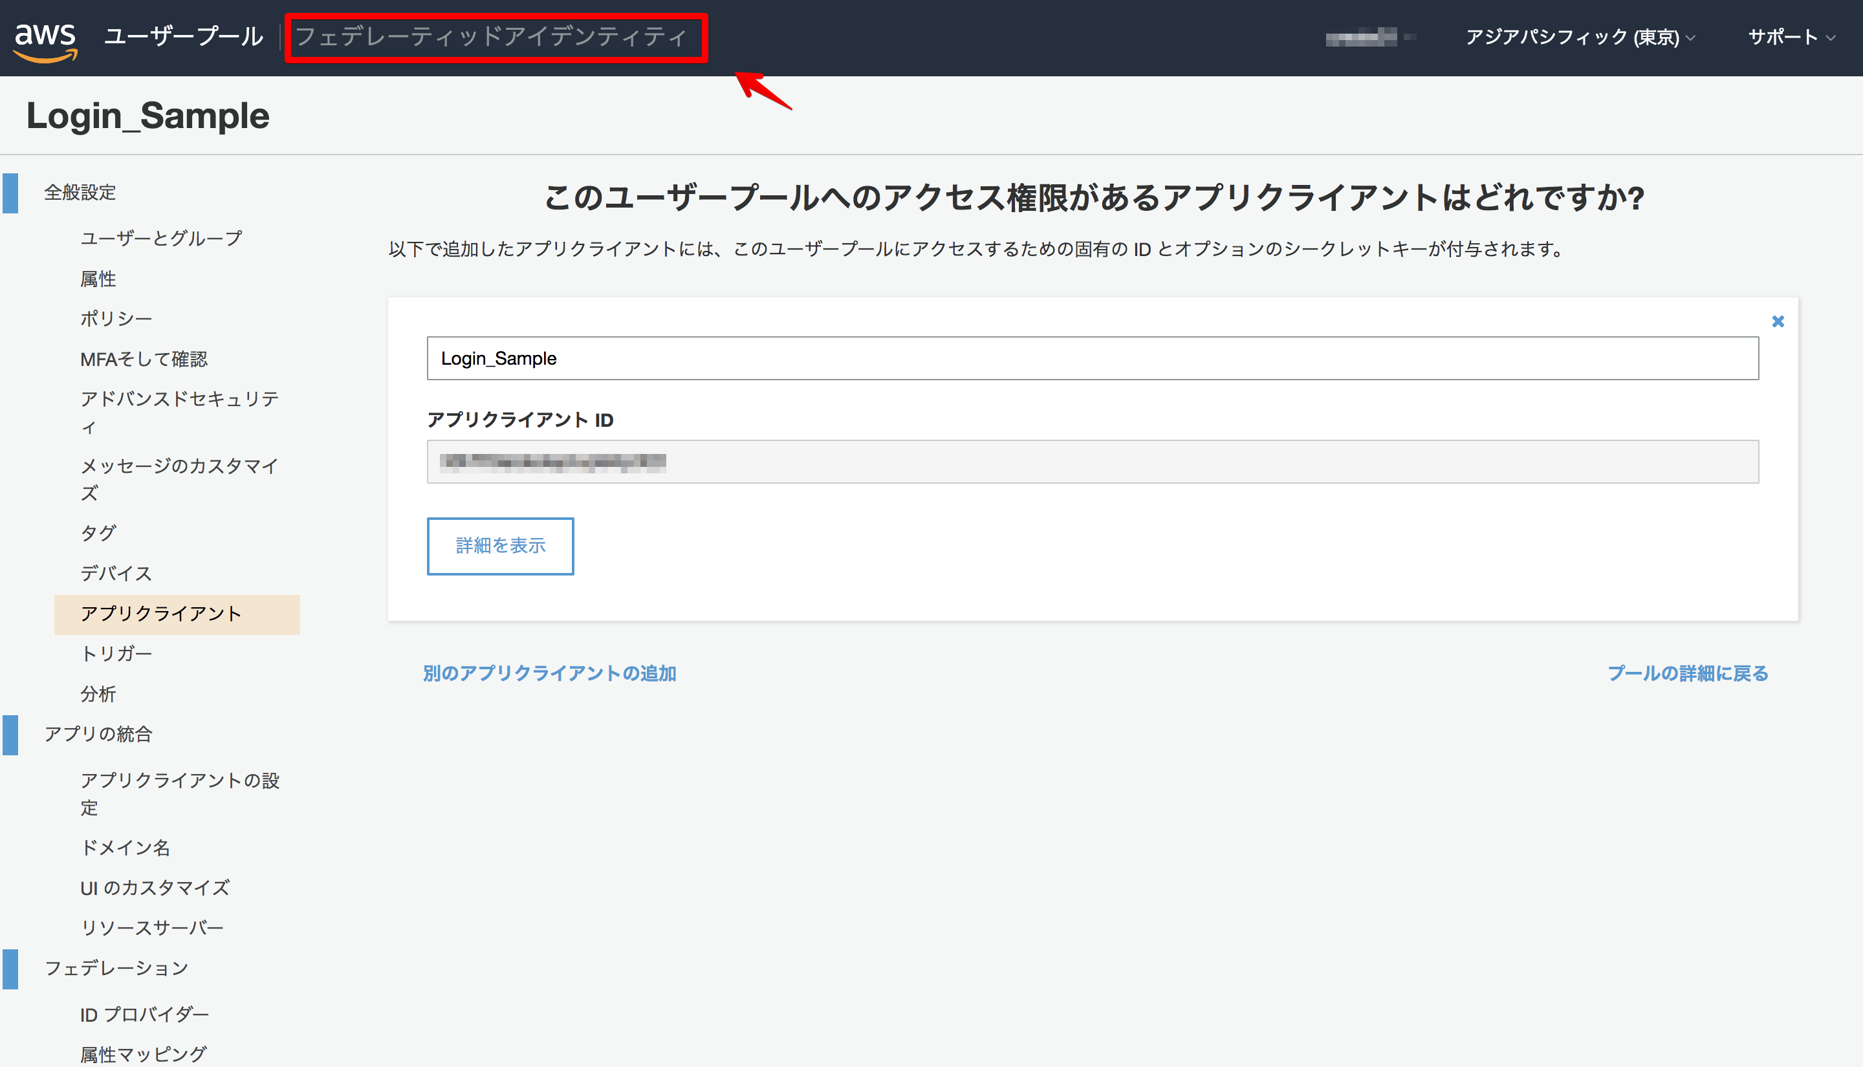Open メッセージのカスタマイズ in the sidebar

pyautogui.click(x=180, y=479)
